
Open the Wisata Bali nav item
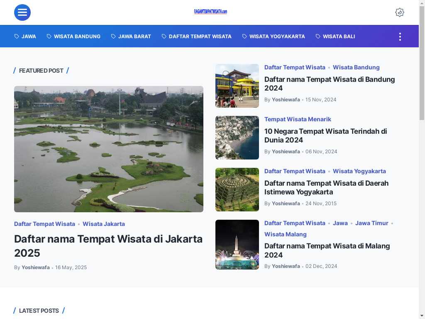[x=339, y=37]
